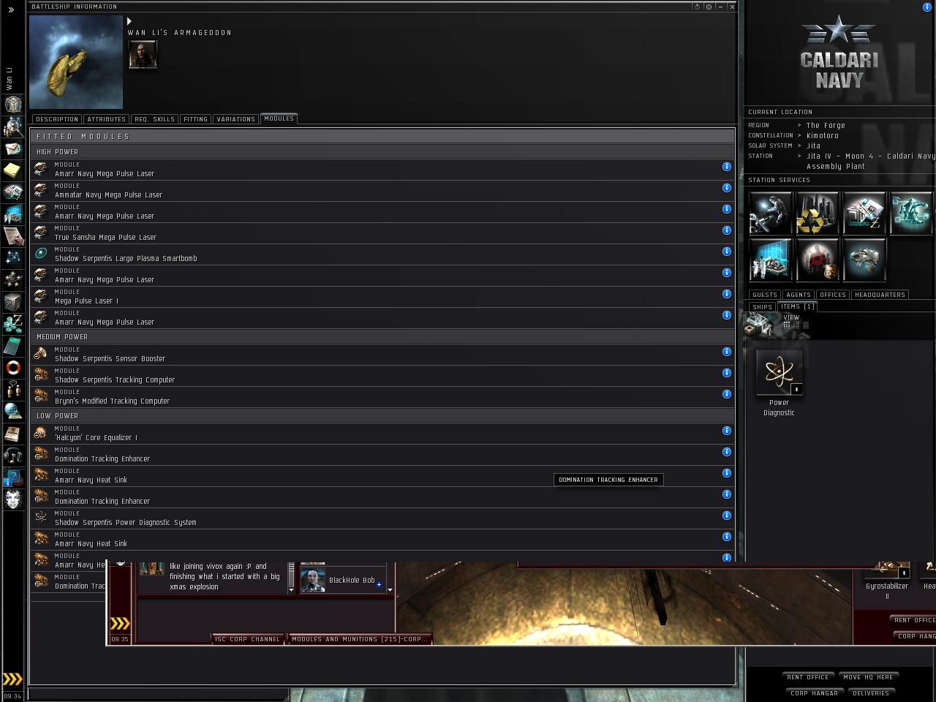Show info for 'Halcyon' Core Equalizer I
This screenshot has height=702, width=936.
point(726,431)
